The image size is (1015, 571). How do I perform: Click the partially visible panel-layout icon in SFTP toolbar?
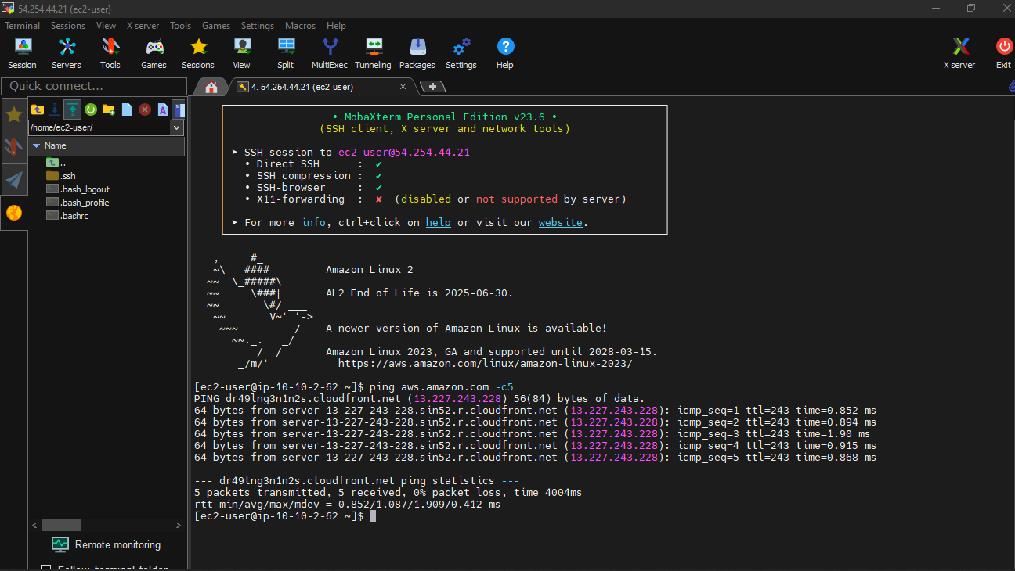tap(180, 110)
